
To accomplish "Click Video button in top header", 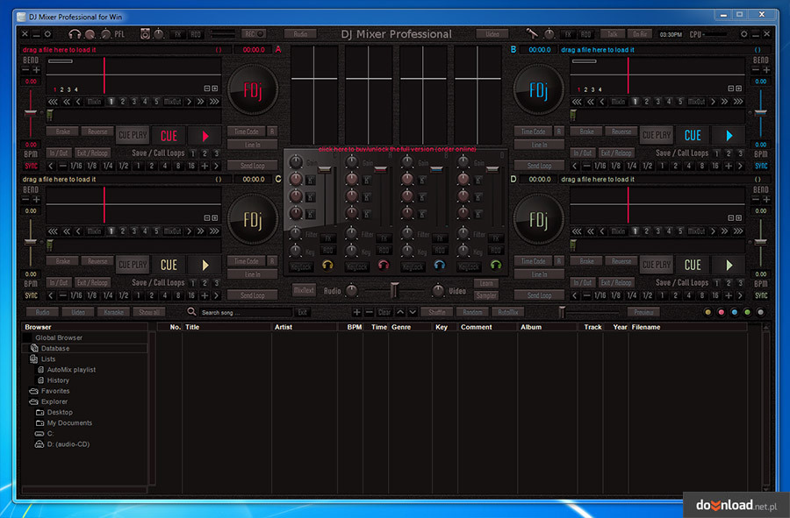I will click(492, 34).
